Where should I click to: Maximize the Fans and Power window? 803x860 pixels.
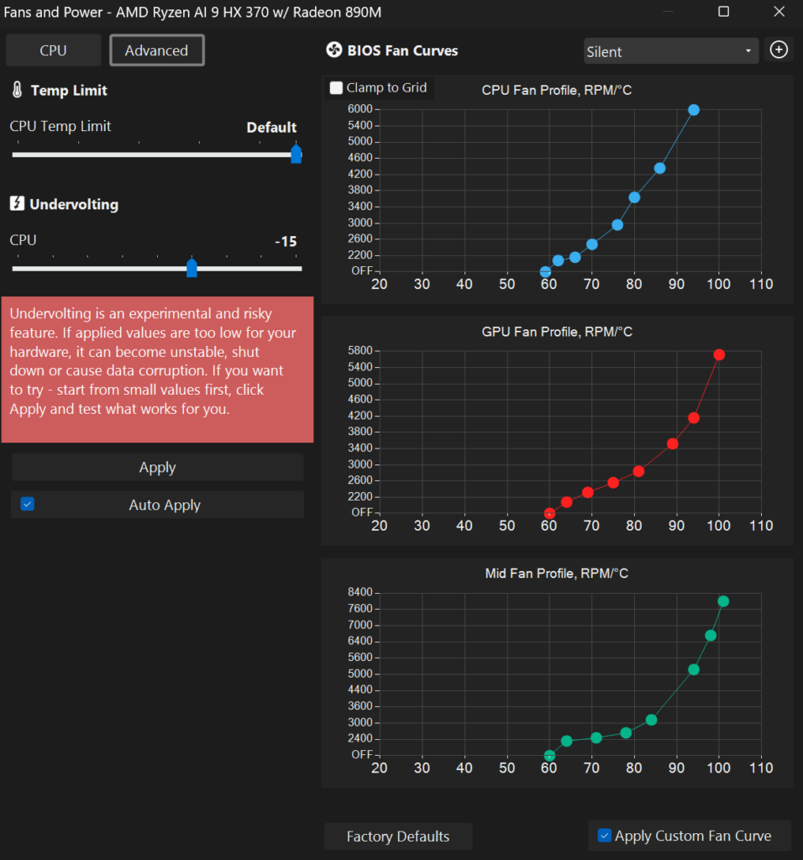(723, 12)
